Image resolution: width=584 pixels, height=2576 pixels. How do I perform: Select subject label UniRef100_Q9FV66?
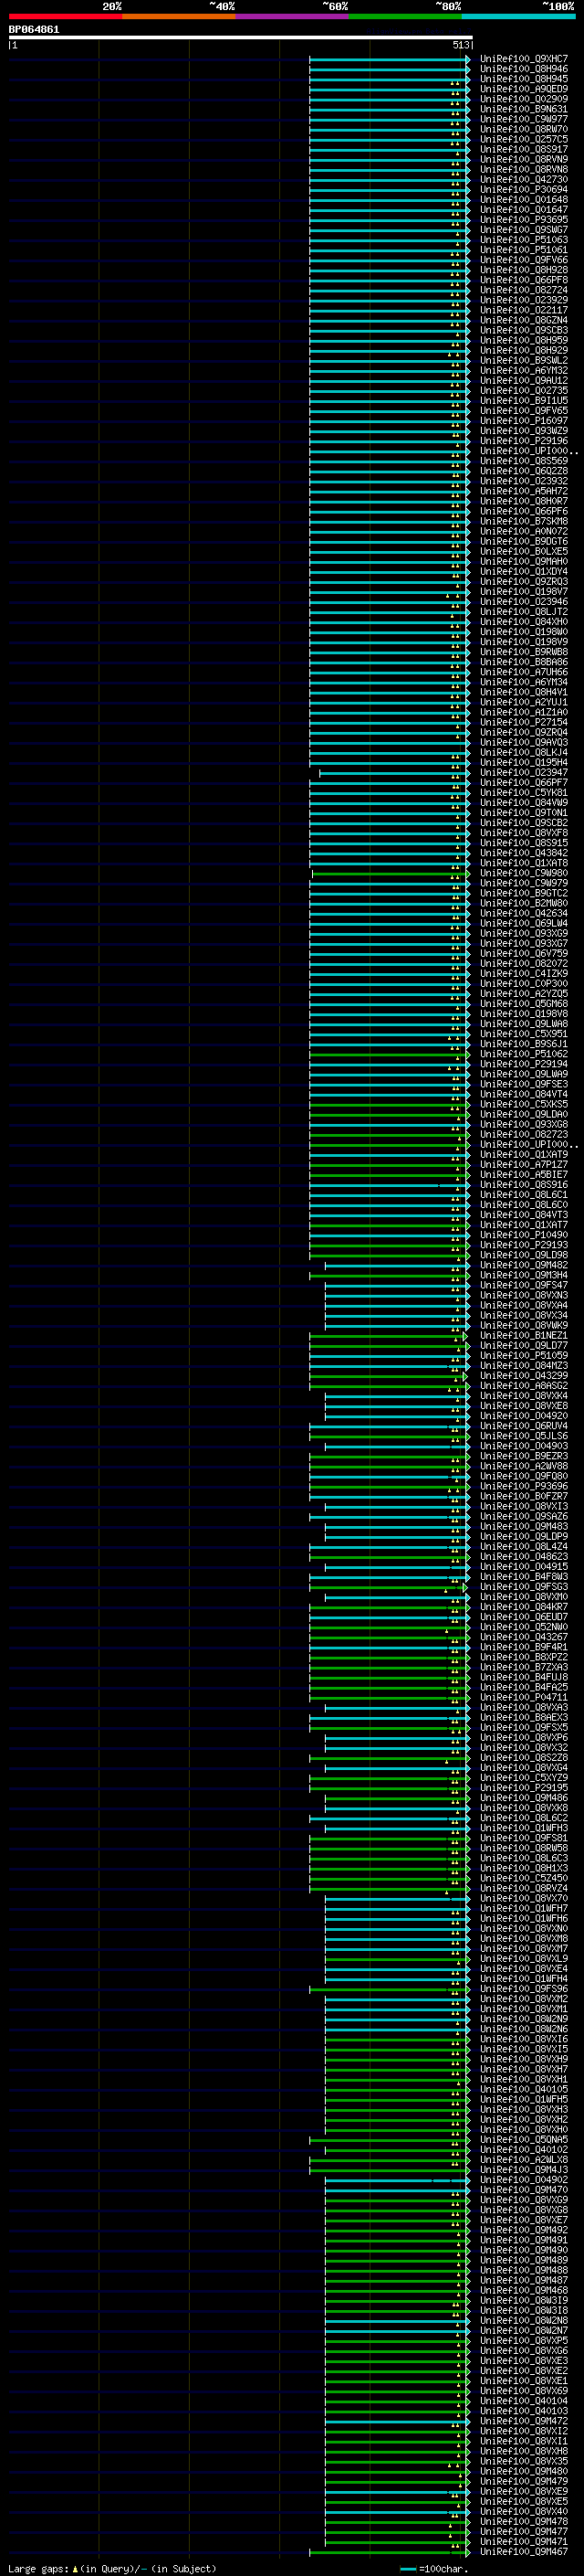tap(524, 260)
